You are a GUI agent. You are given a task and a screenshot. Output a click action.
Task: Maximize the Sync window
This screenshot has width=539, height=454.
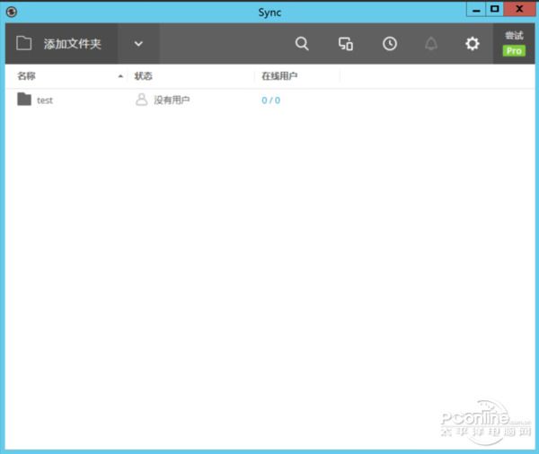pyautogui.click(x=495, y=9)
